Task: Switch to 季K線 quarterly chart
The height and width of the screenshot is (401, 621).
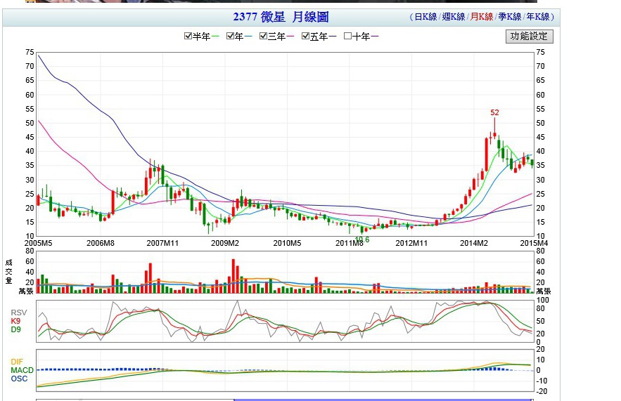Action: [x=510, y=17]
